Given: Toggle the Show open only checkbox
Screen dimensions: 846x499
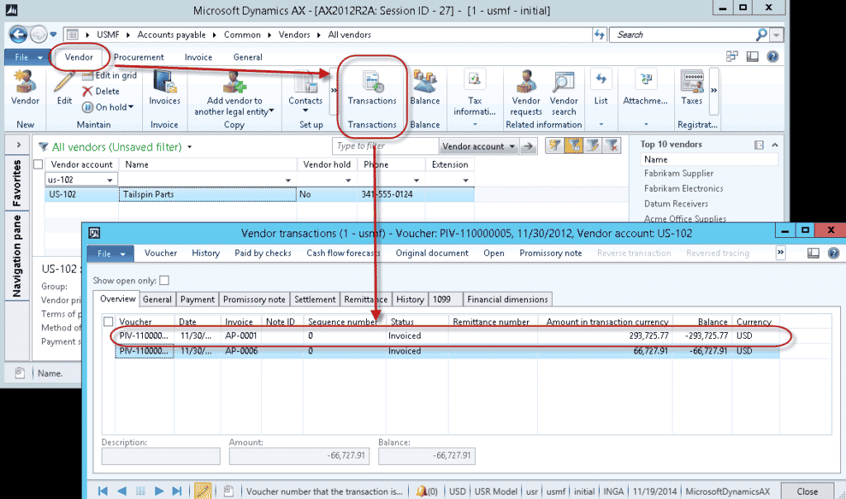Looking at the screenshot, I should coord(164,281).
